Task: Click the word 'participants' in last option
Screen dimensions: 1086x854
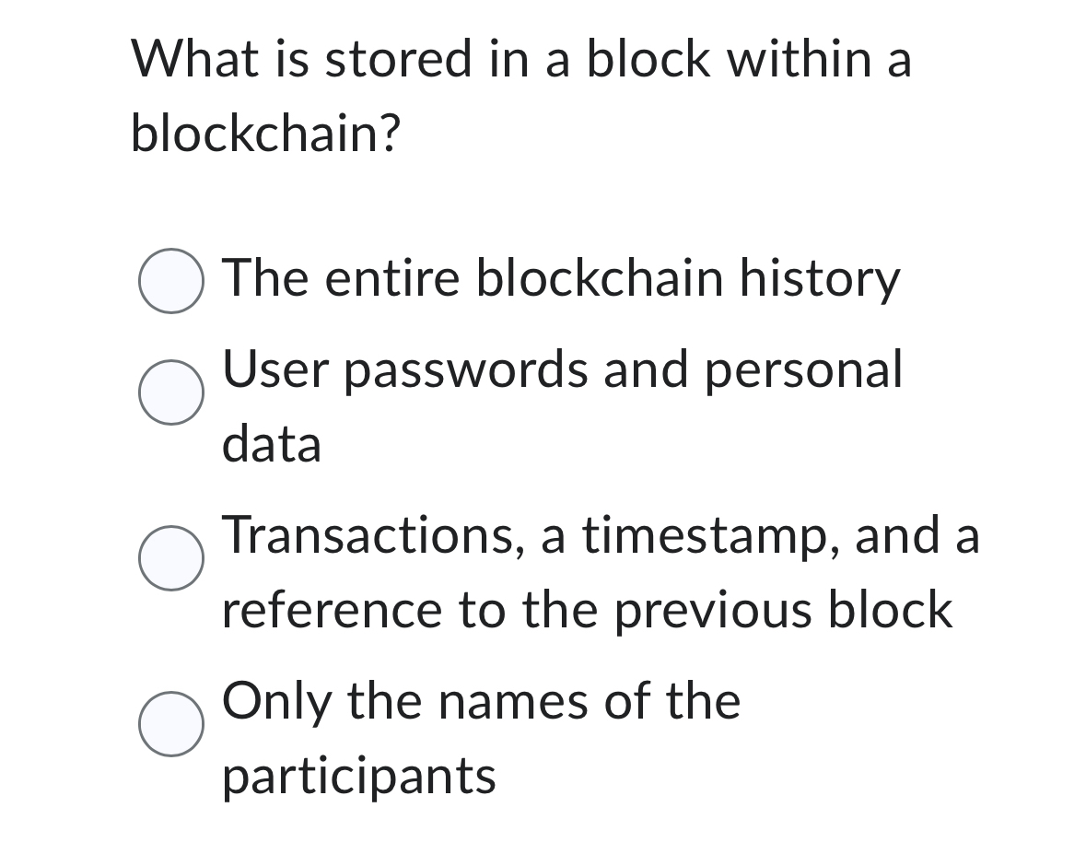Action: tap(359, 777)
